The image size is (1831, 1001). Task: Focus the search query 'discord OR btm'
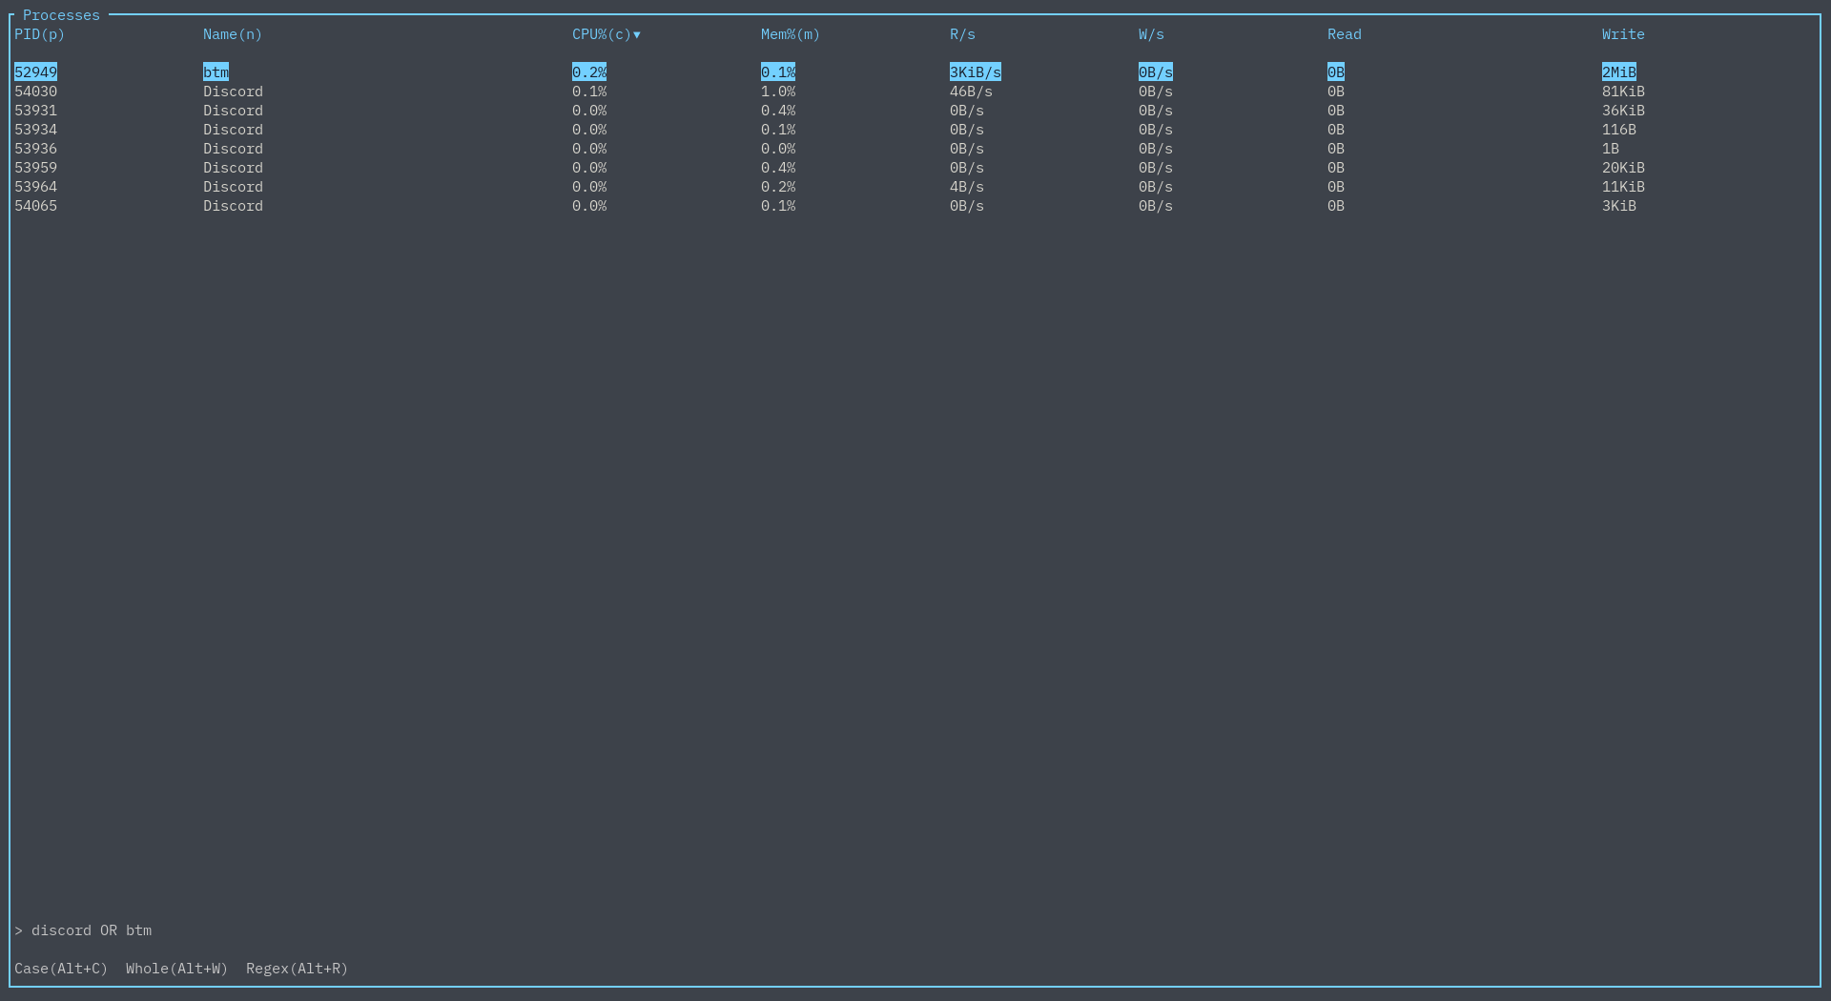[x=92, y=930]
